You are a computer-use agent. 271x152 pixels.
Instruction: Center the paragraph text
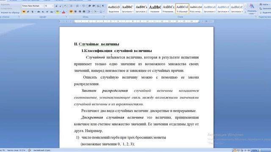click(75, 11)
